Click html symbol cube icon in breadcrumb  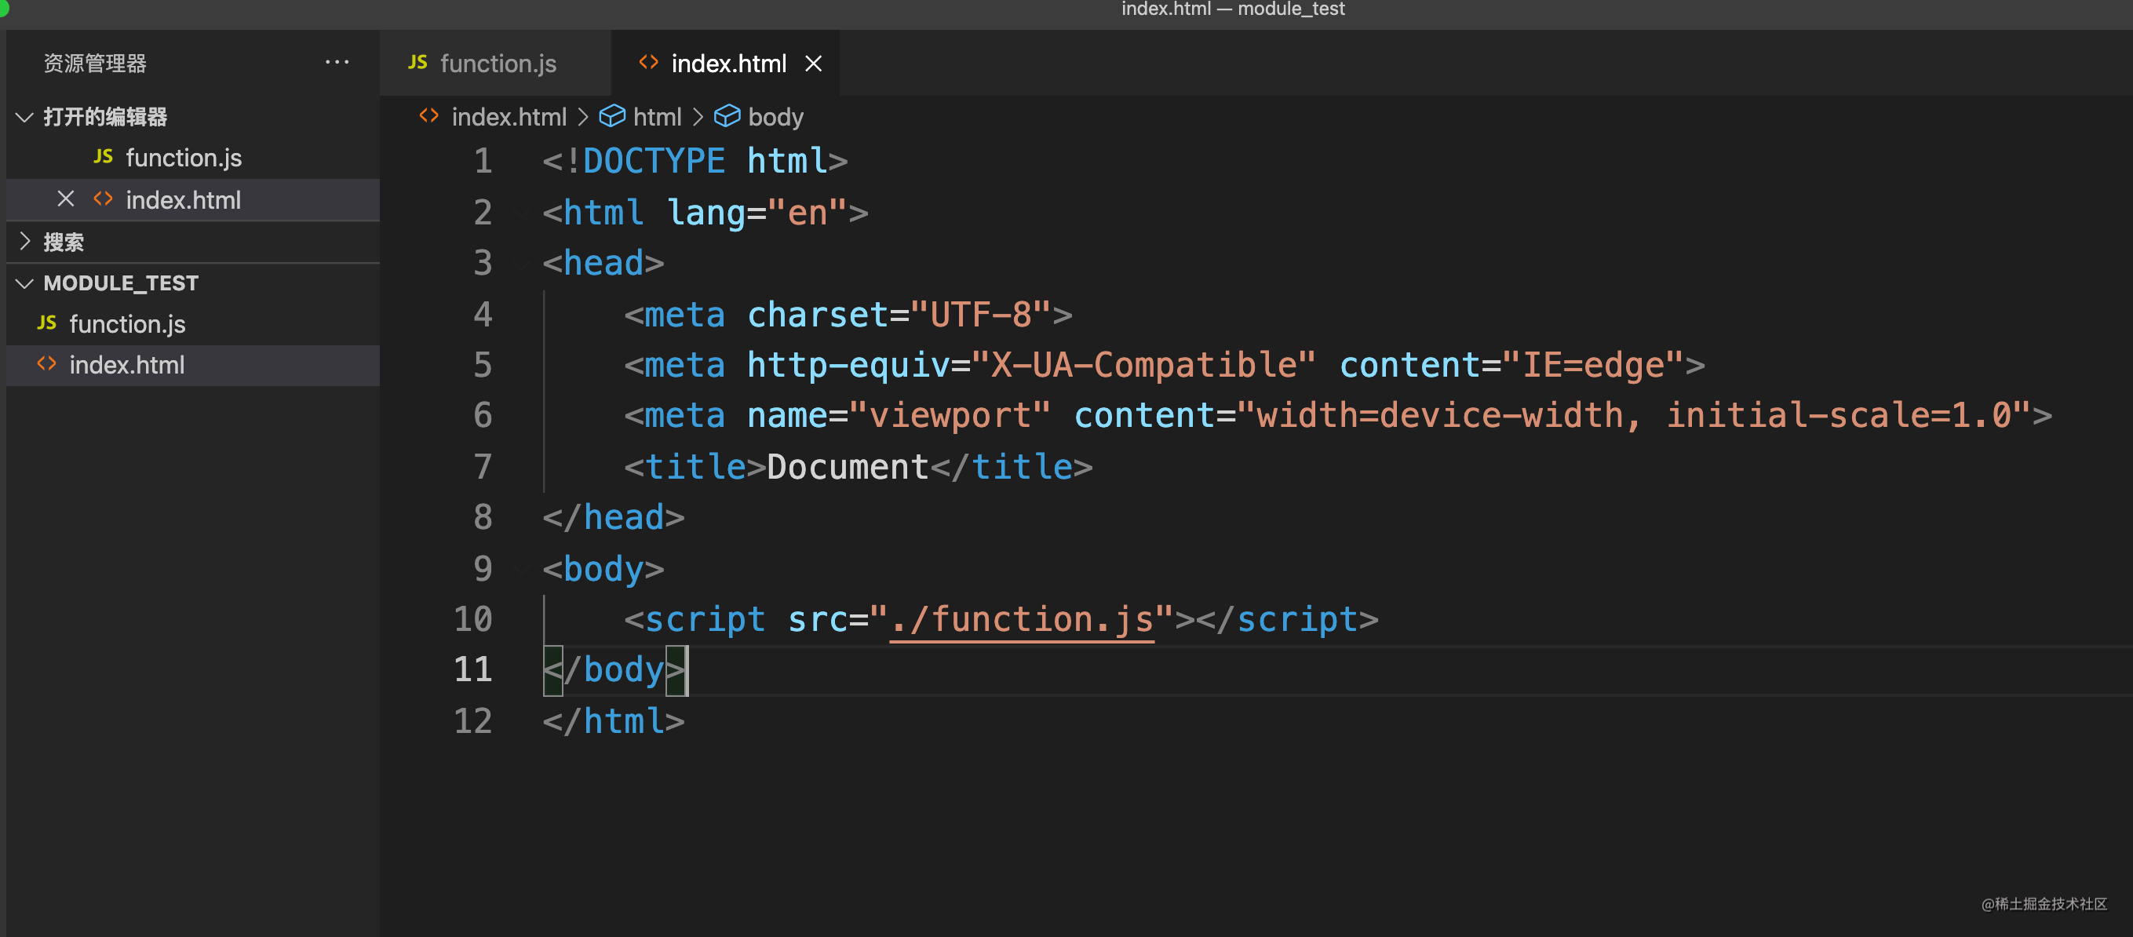click(x=611, y=116)
